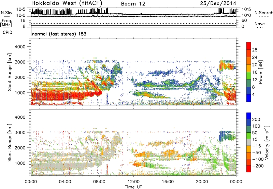Click the '20:00' time axis label
This screenshot has width=273, height=189.
202,182
